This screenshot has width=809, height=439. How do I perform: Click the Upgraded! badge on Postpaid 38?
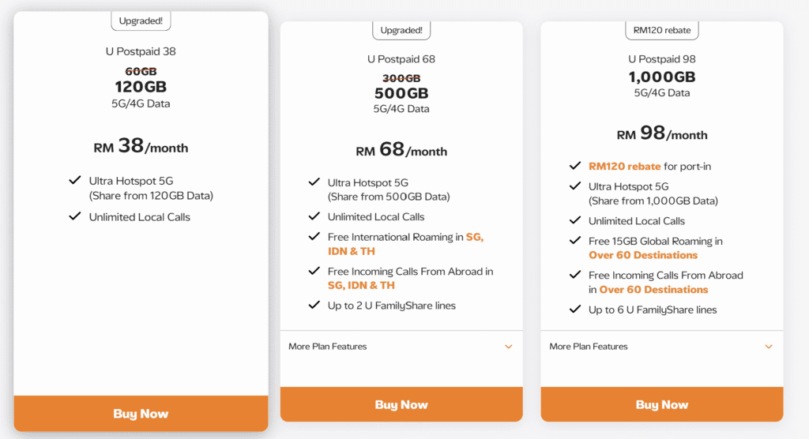[141, 21]
